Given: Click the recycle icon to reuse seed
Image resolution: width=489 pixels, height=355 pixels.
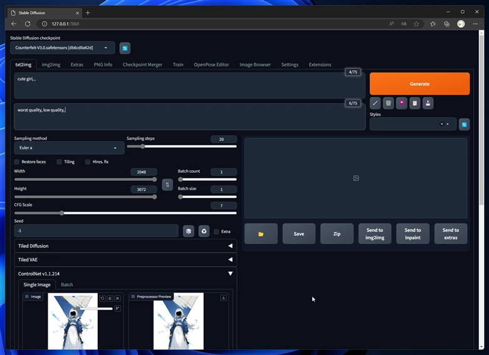Looking at the screenshot, I should point(204,231).
